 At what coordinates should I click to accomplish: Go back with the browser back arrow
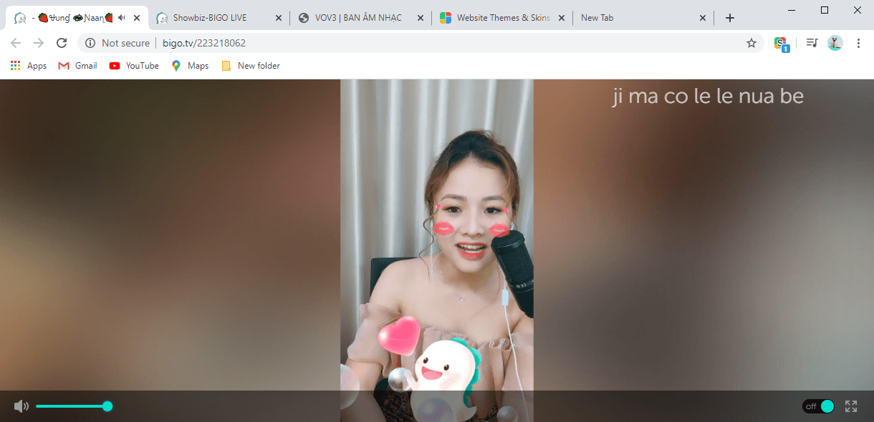(x=16, y=43)
